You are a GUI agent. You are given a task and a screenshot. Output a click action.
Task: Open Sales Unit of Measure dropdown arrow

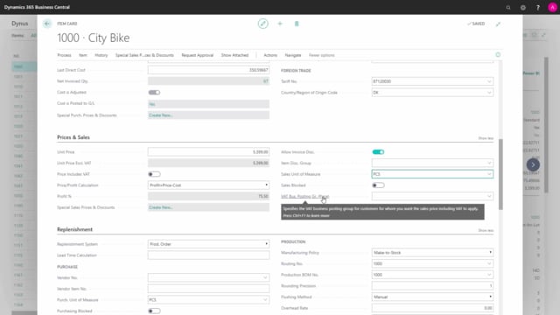coord(489,174)
